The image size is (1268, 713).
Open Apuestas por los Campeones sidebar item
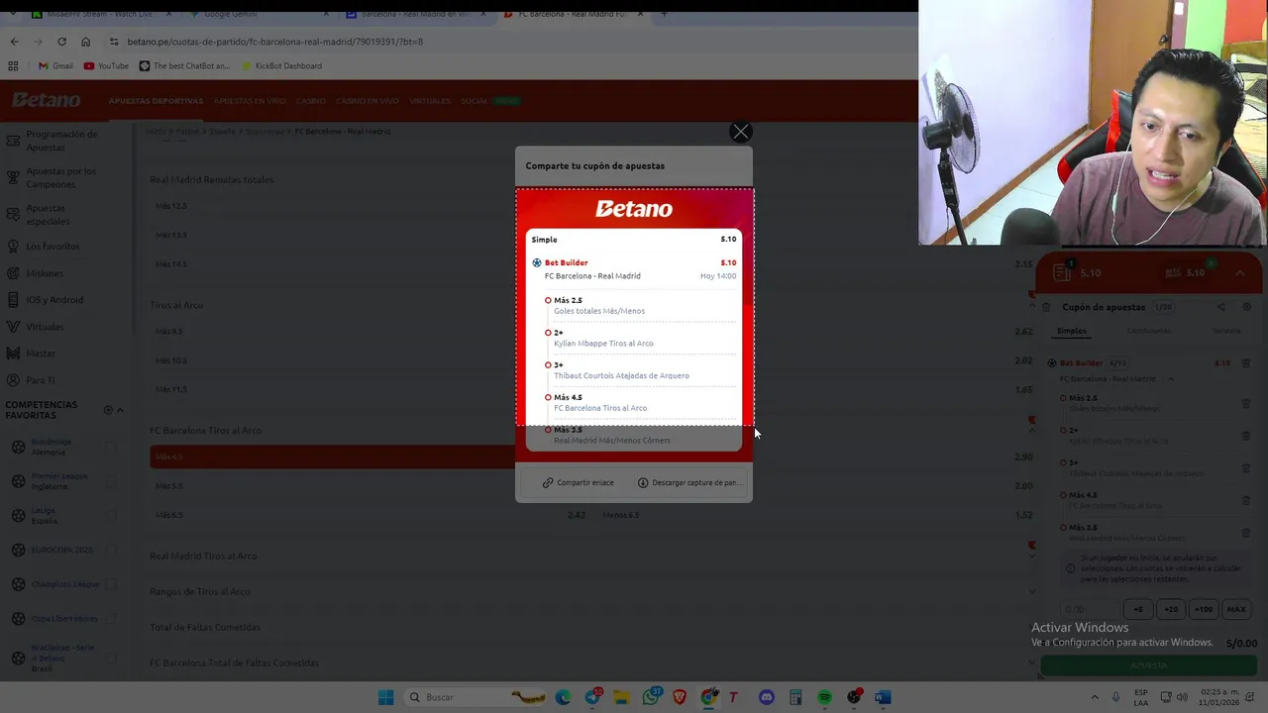61,177
